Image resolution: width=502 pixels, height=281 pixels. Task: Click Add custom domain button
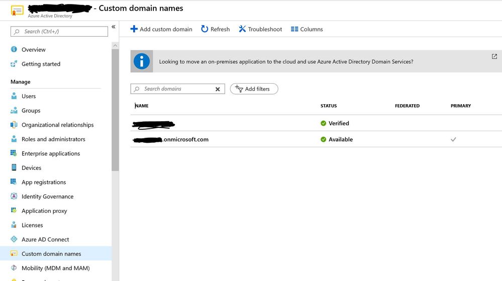[x=161, y=29]
